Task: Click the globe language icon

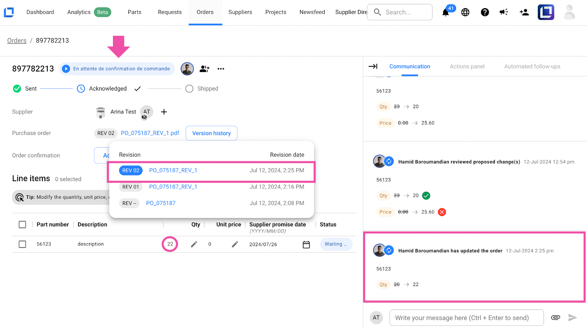Action: [465, 12]
